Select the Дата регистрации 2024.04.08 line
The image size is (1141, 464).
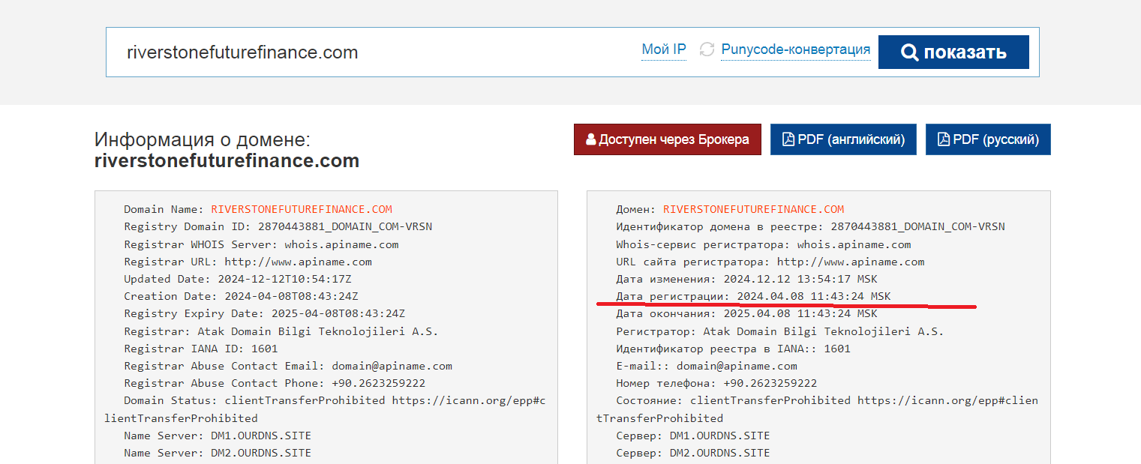[753, 296]
